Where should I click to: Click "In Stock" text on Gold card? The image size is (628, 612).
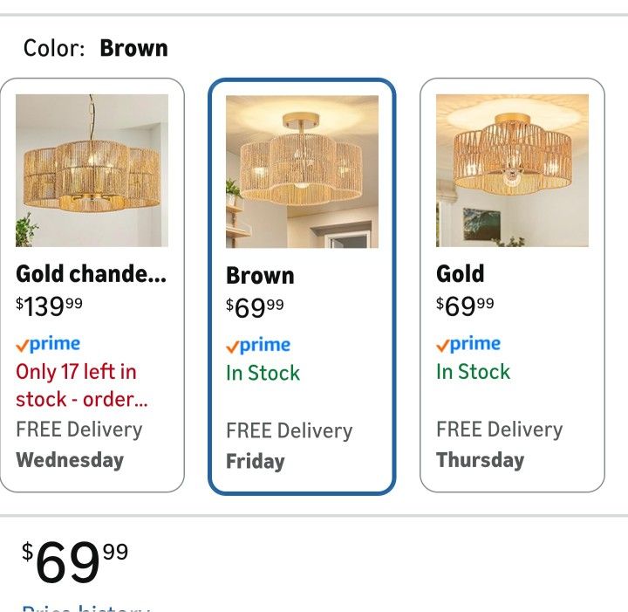pyautogui.click(x=473, y=371)
